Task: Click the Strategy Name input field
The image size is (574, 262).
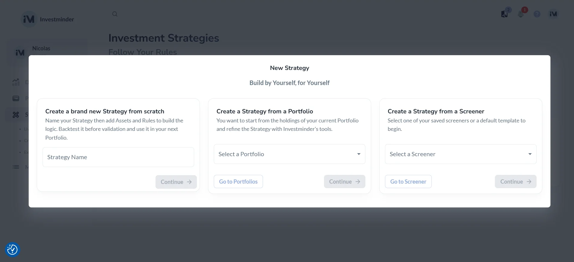Action: click(x=118, y=157)
